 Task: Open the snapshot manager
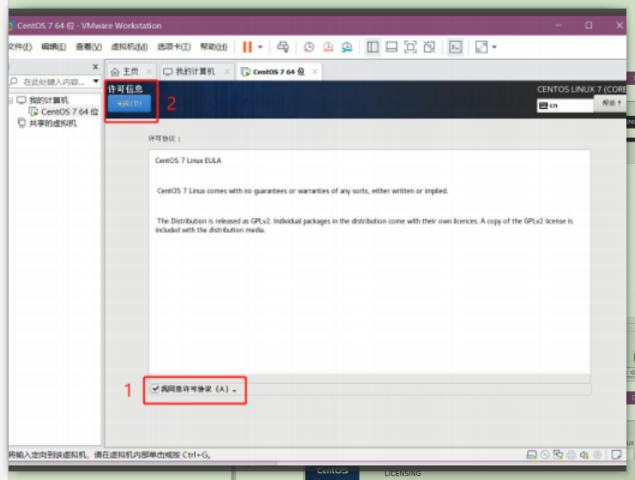tap(347, 47)
